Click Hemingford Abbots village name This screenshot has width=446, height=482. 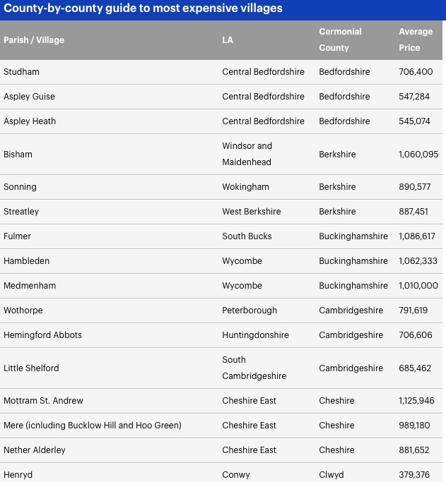tap(43, 335)
